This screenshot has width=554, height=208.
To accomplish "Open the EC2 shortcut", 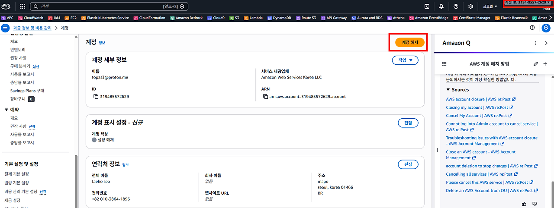I will click(x=71, y=18).
